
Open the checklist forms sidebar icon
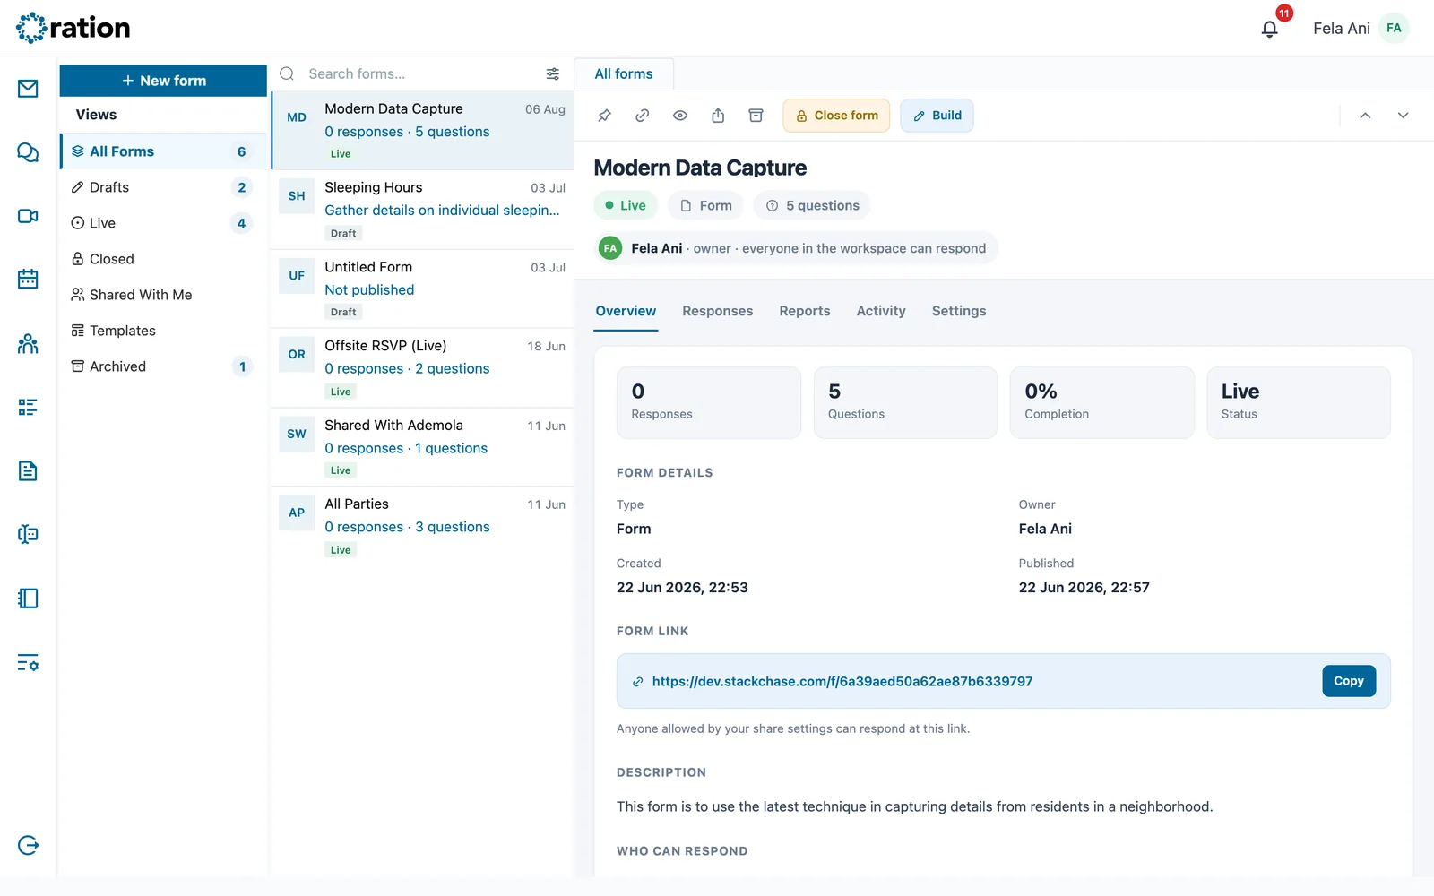click(x=28, y=408)
